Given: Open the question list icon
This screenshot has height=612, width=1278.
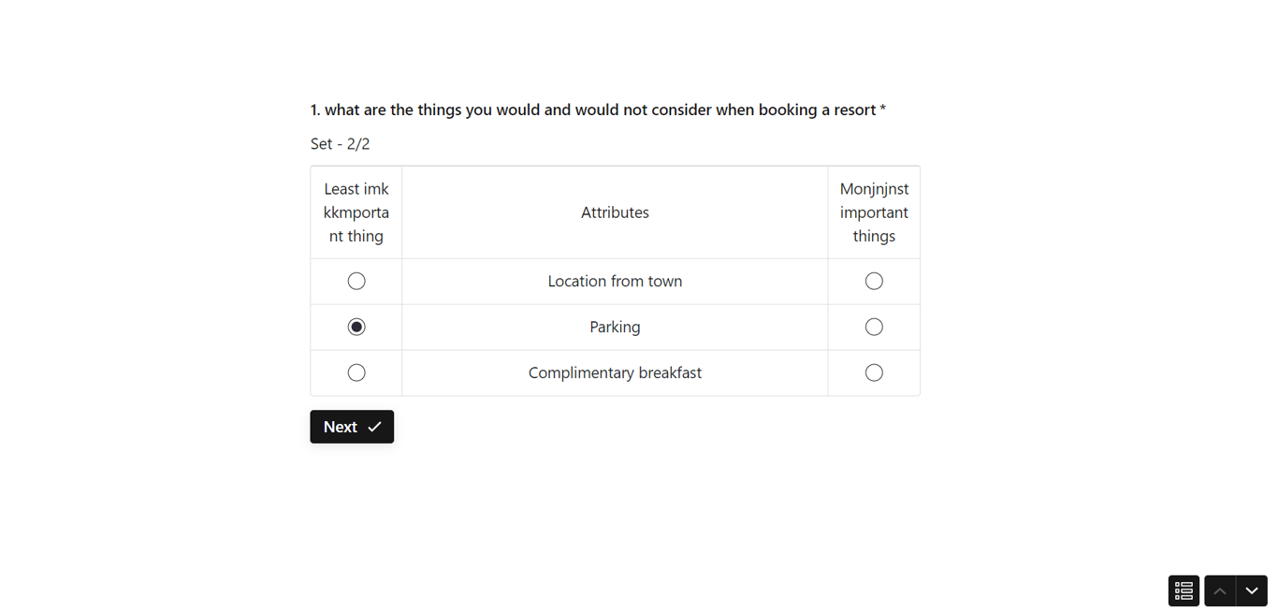Looking at the screenshot, I should click(1184, 590).
